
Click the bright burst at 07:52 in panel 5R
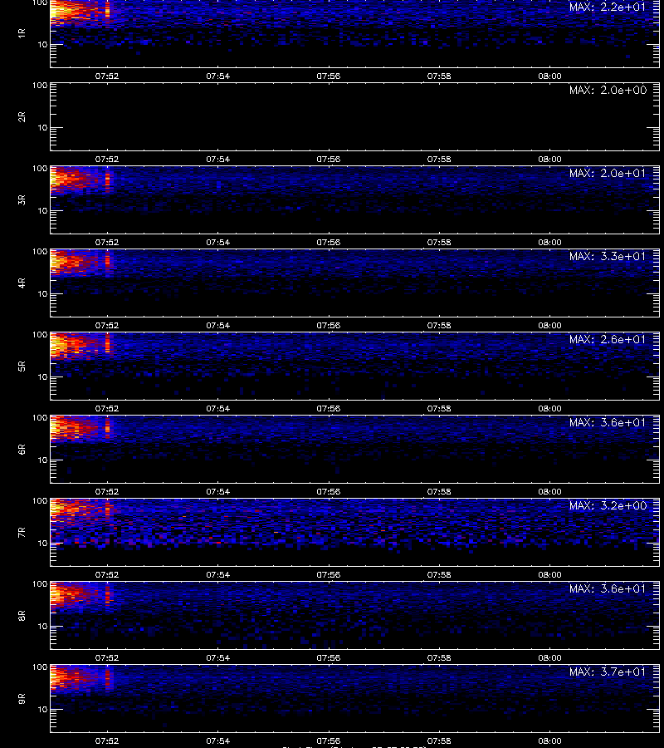[x=107, y=344]
